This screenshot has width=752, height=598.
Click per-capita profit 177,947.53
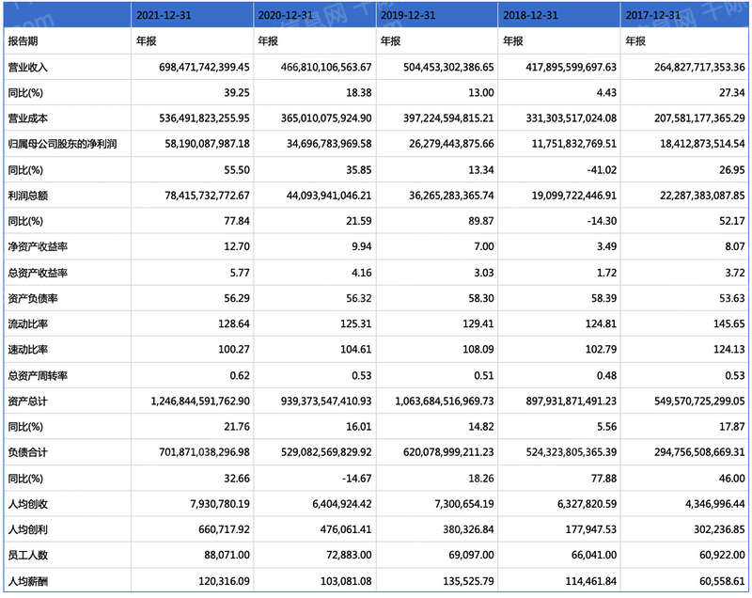click(x=591, y=530)
